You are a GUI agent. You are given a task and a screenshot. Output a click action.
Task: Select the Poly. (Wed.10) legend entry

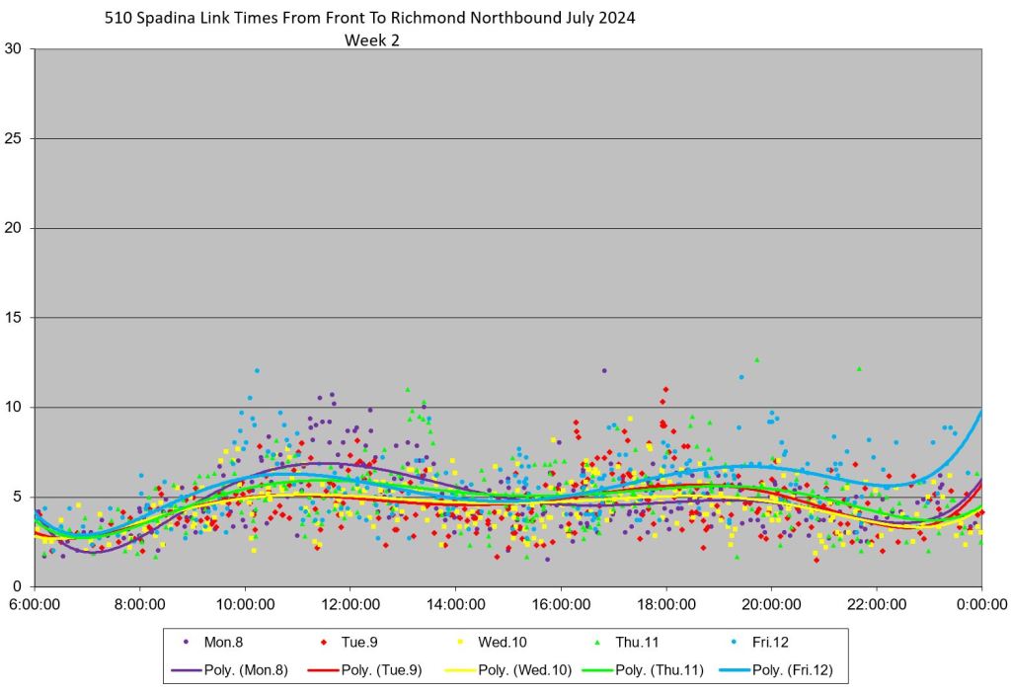pos(503,670)
